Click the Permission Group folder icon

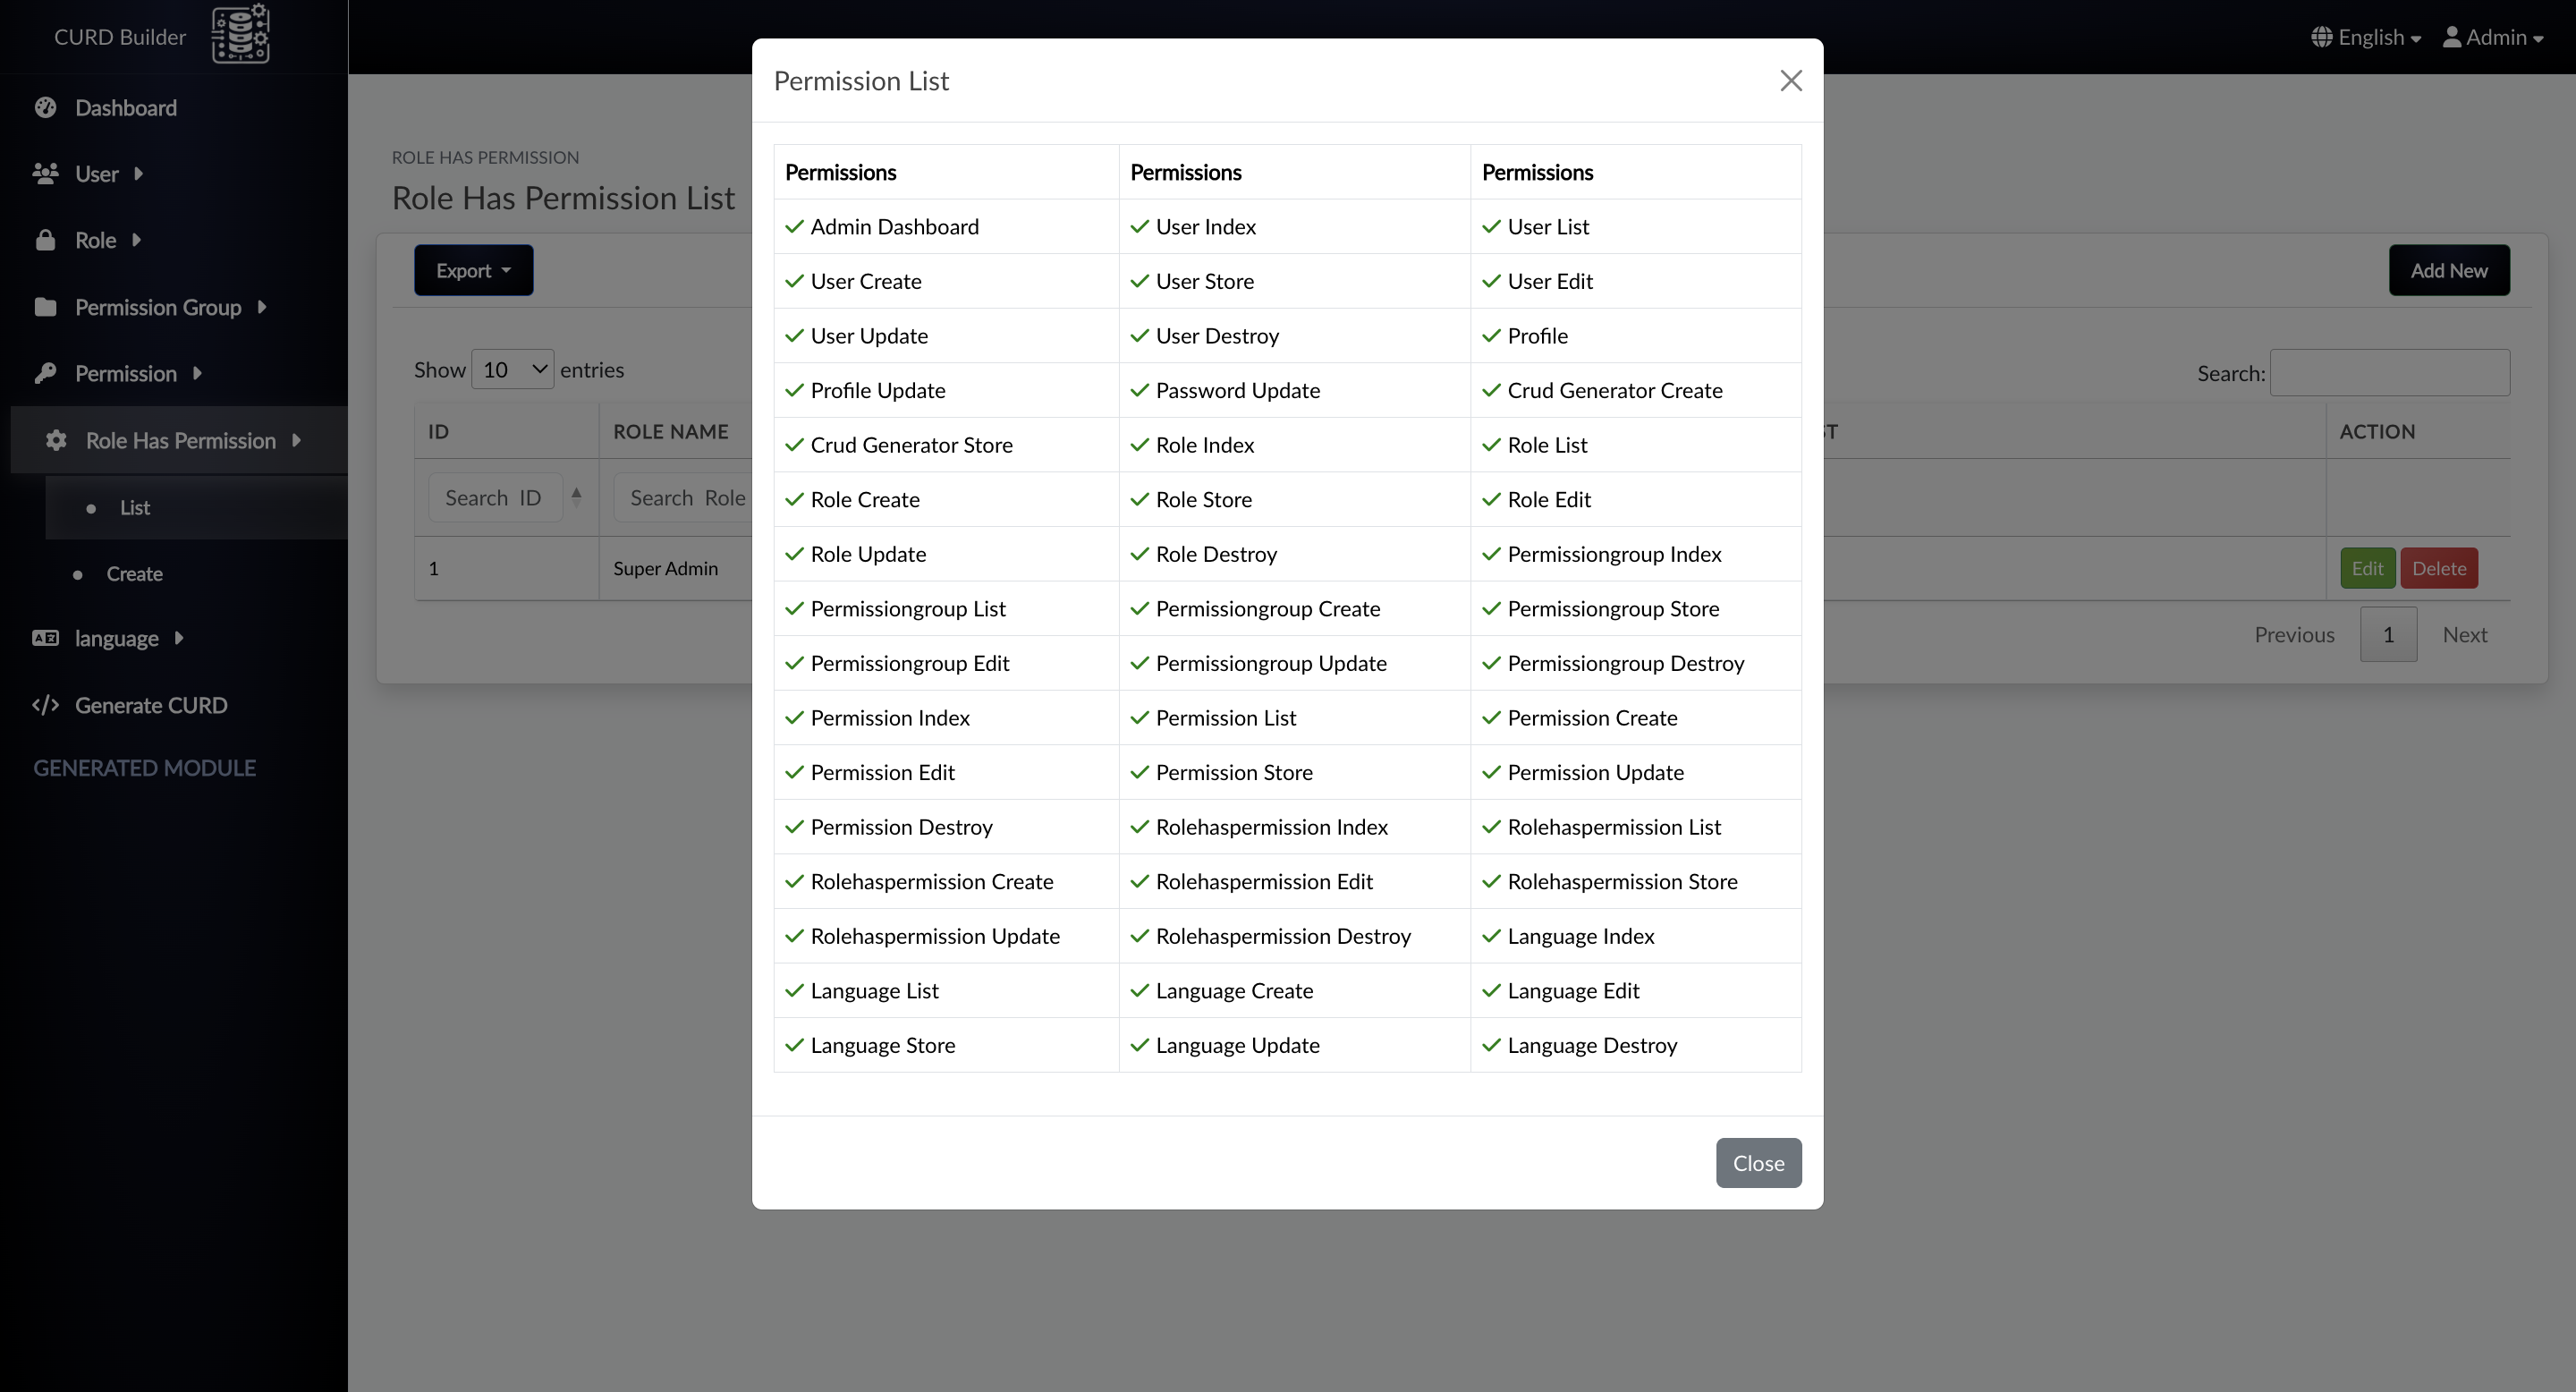[45, 307]
